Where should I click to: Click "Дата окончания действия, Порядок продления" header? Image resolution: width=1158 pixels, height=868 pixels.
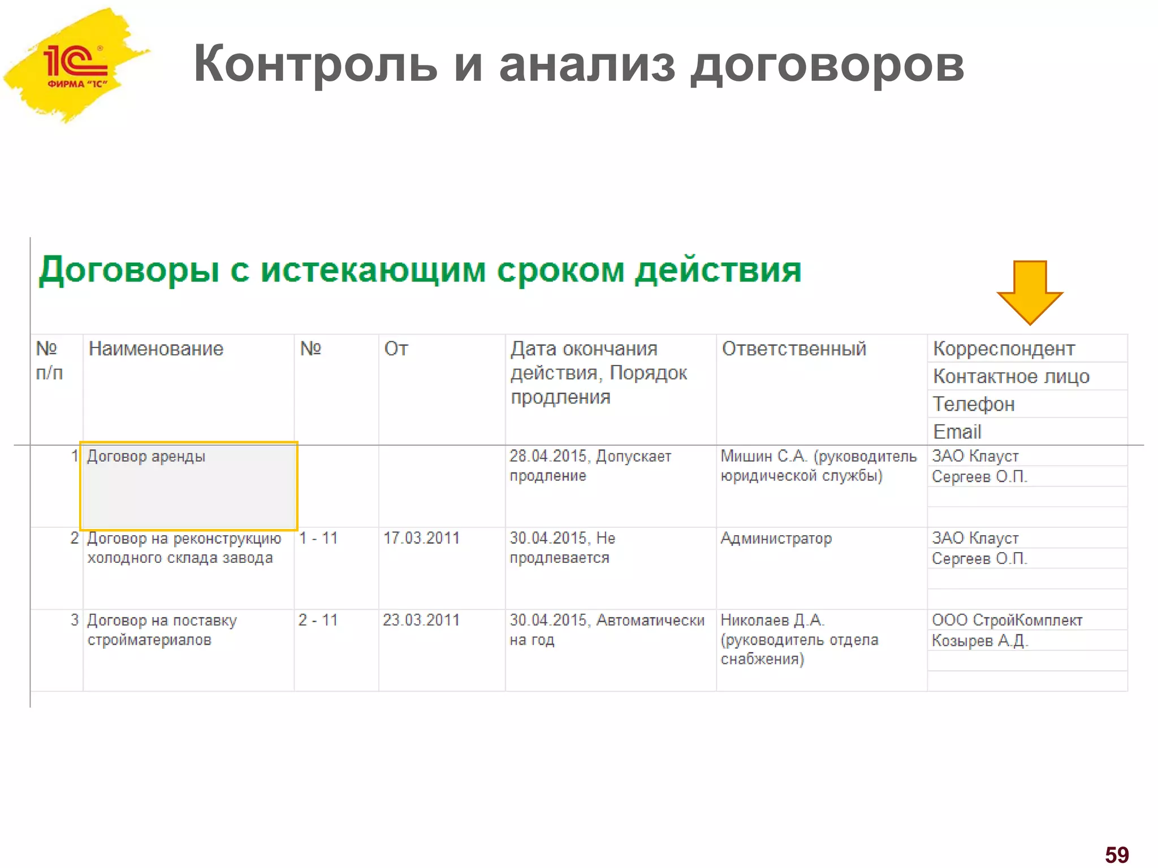[x=611, y=389]
